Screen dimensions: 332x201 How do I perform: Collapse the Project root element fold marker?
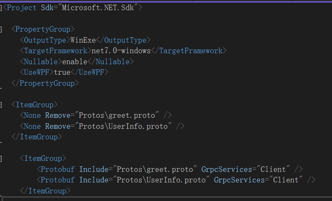1,8
